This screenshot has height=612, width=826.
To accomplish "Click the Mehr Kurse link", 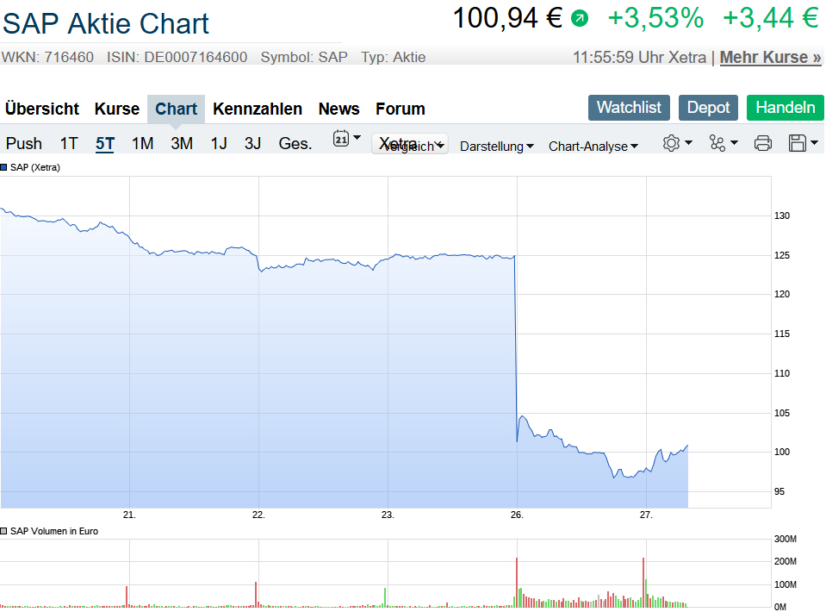I will coord(770,58).
